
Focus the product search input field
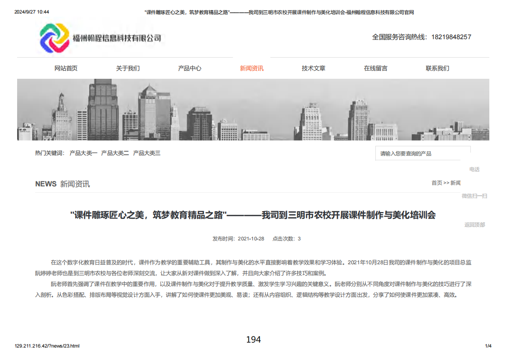pyautogui.click(x=423, y=154)
